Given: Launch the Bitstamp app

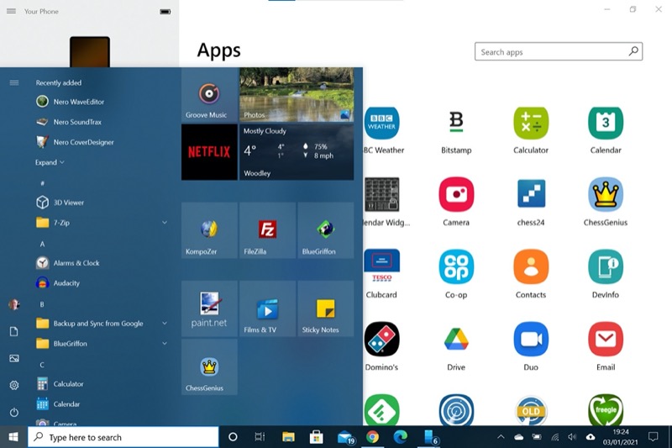Looking at the screenshot, I should pyautogui.click(x=456, y=124).
